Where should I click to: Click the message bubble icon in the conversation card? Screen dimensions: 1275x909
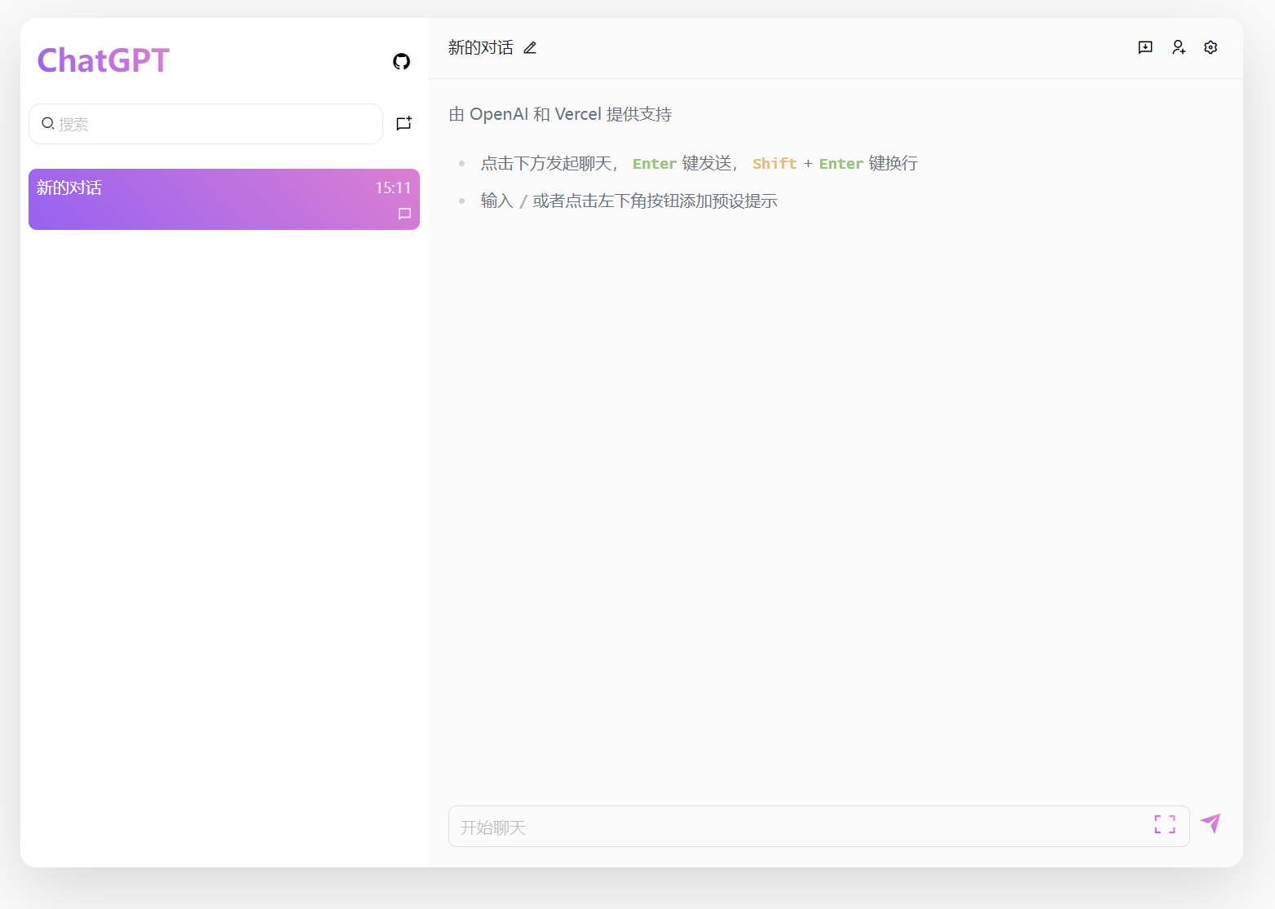(x=404, y=214)
